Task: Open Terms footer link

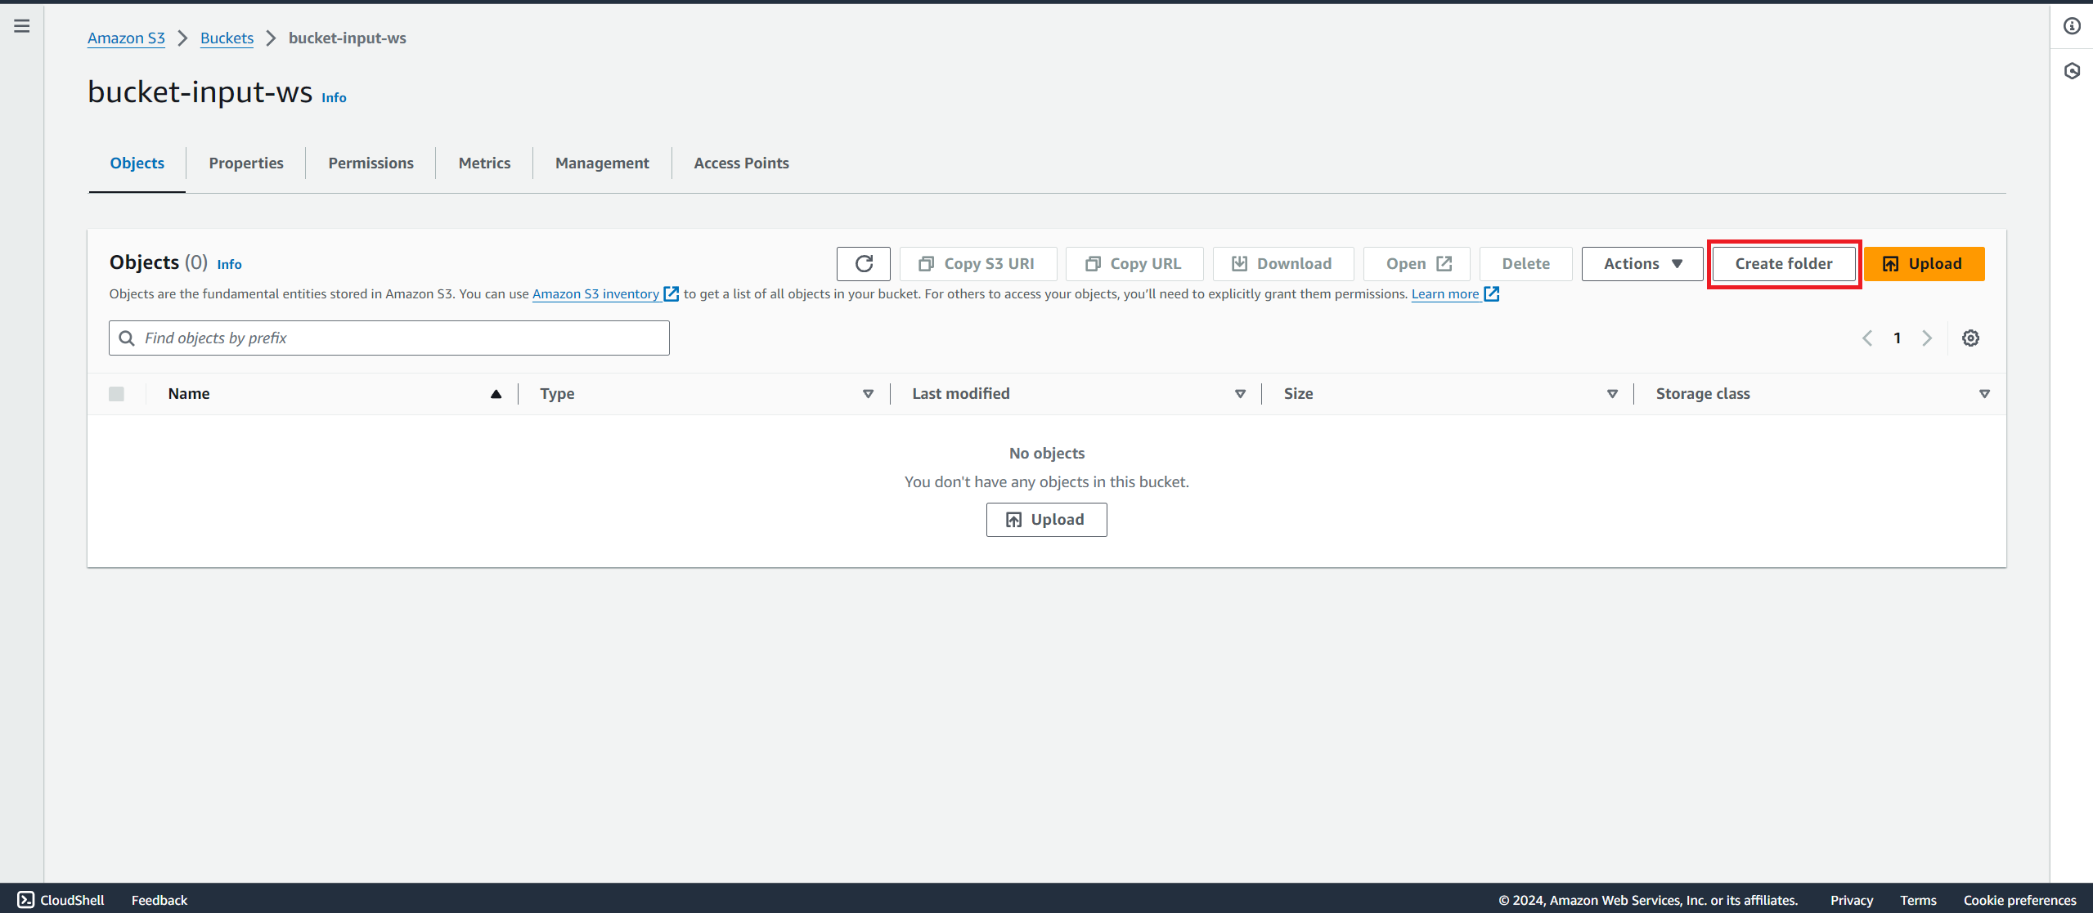Action: tap(1918, 900)
